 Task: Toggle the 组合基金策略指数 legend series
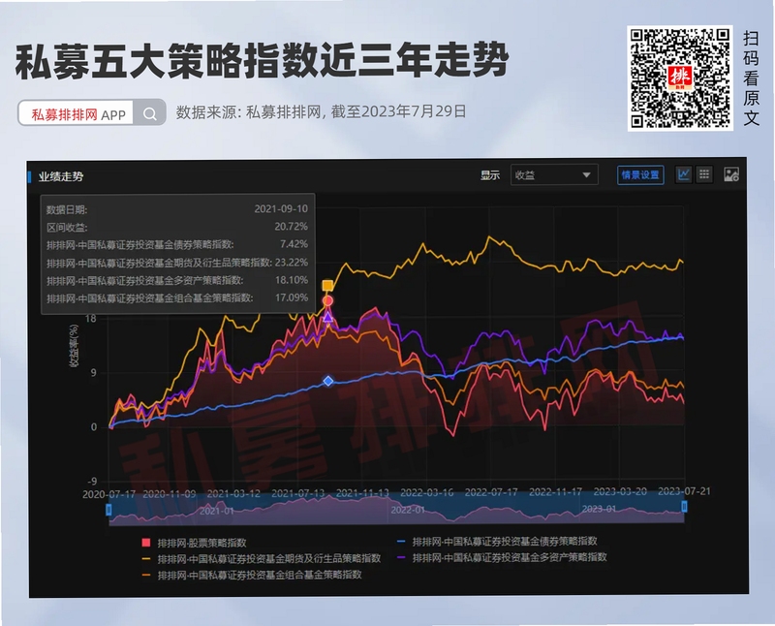tap(252, 575)
